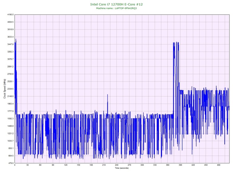Click the 450 seconds x-axis tick label
The image size is (233, 174).
(x=206, y=165)
